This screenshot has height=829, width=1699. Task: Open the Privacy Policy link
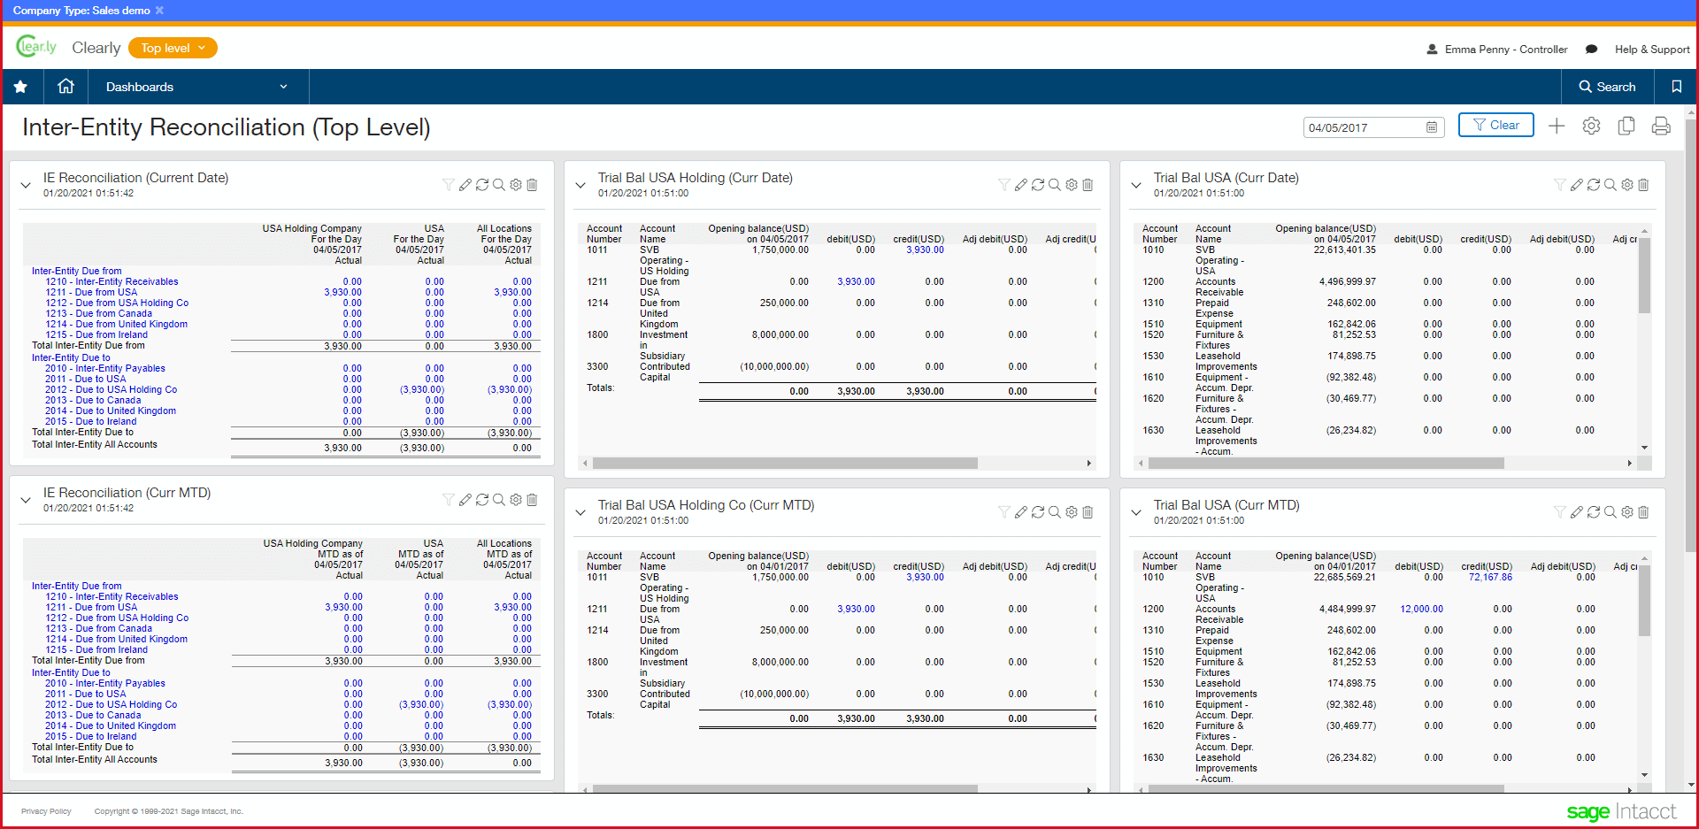pos(46,811)
